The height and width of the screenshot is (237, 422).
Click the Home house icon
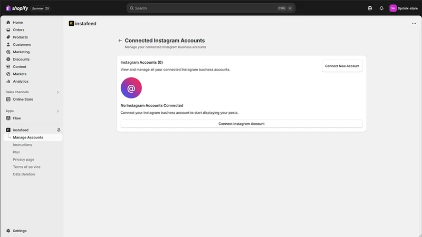tap(8, 23)
